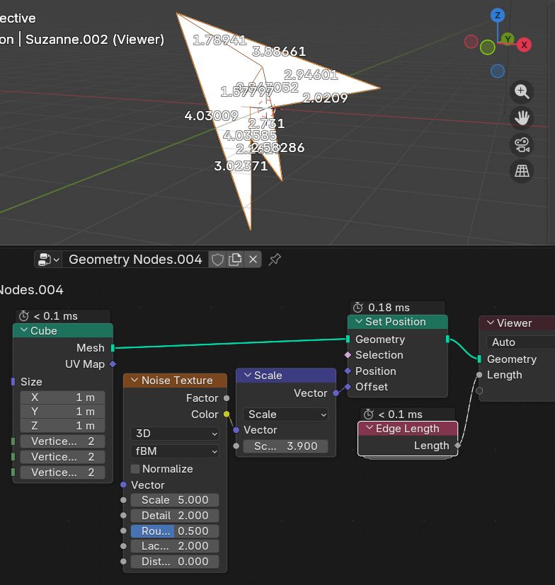Switch orthographic perspective grid icon
This screenshot has height=585, width=555.
(522, 171)
